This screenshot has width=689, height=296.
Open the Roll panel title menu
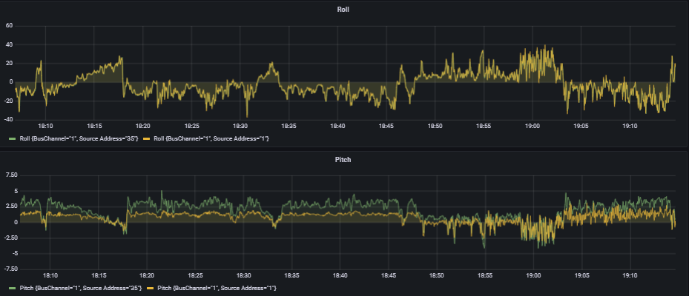point(343,9)
